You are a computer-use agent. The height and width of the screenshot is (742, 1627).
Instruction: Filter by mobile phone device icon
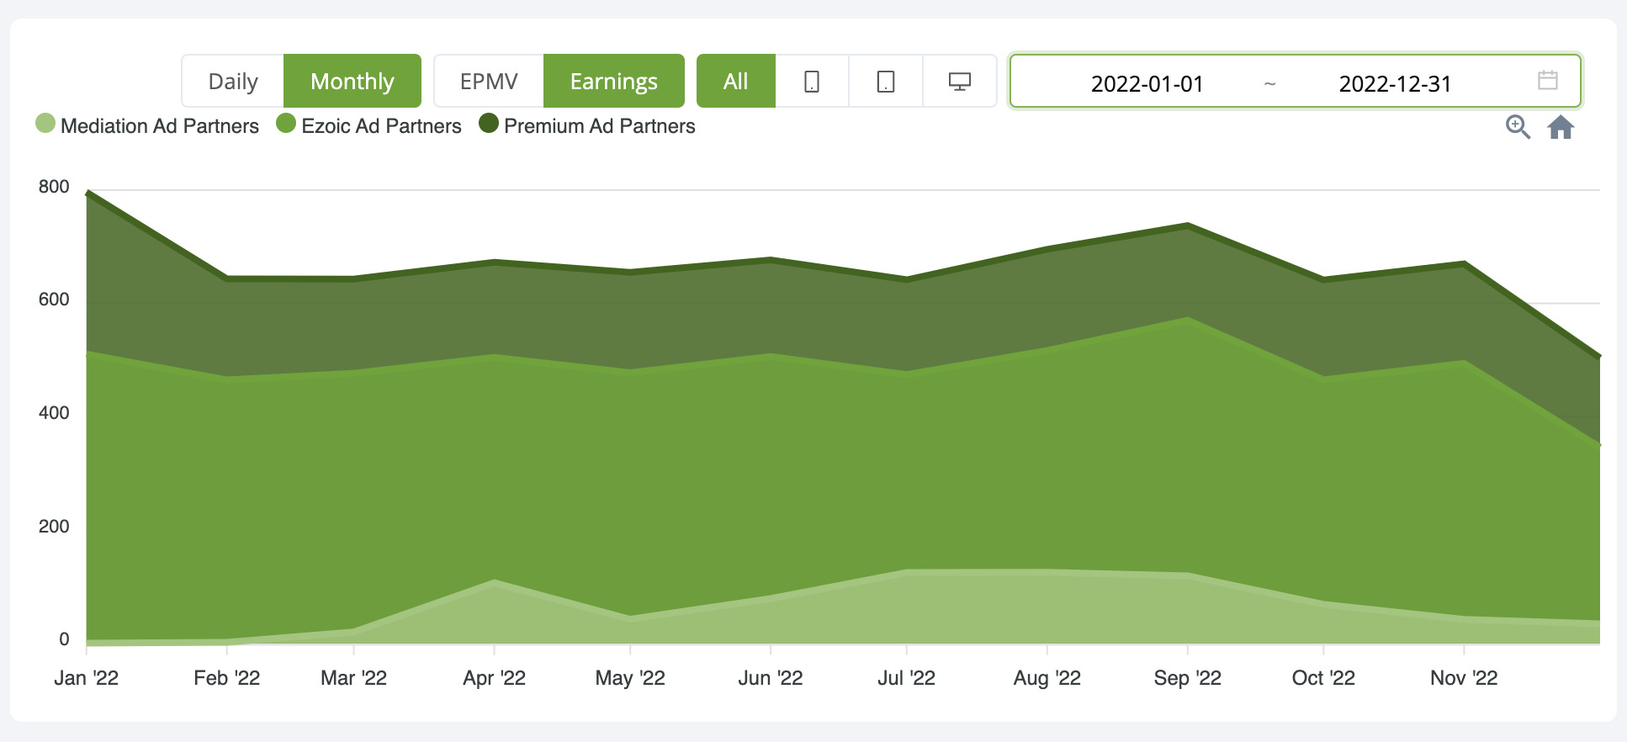pyautogui.click(x=812, y=82)
